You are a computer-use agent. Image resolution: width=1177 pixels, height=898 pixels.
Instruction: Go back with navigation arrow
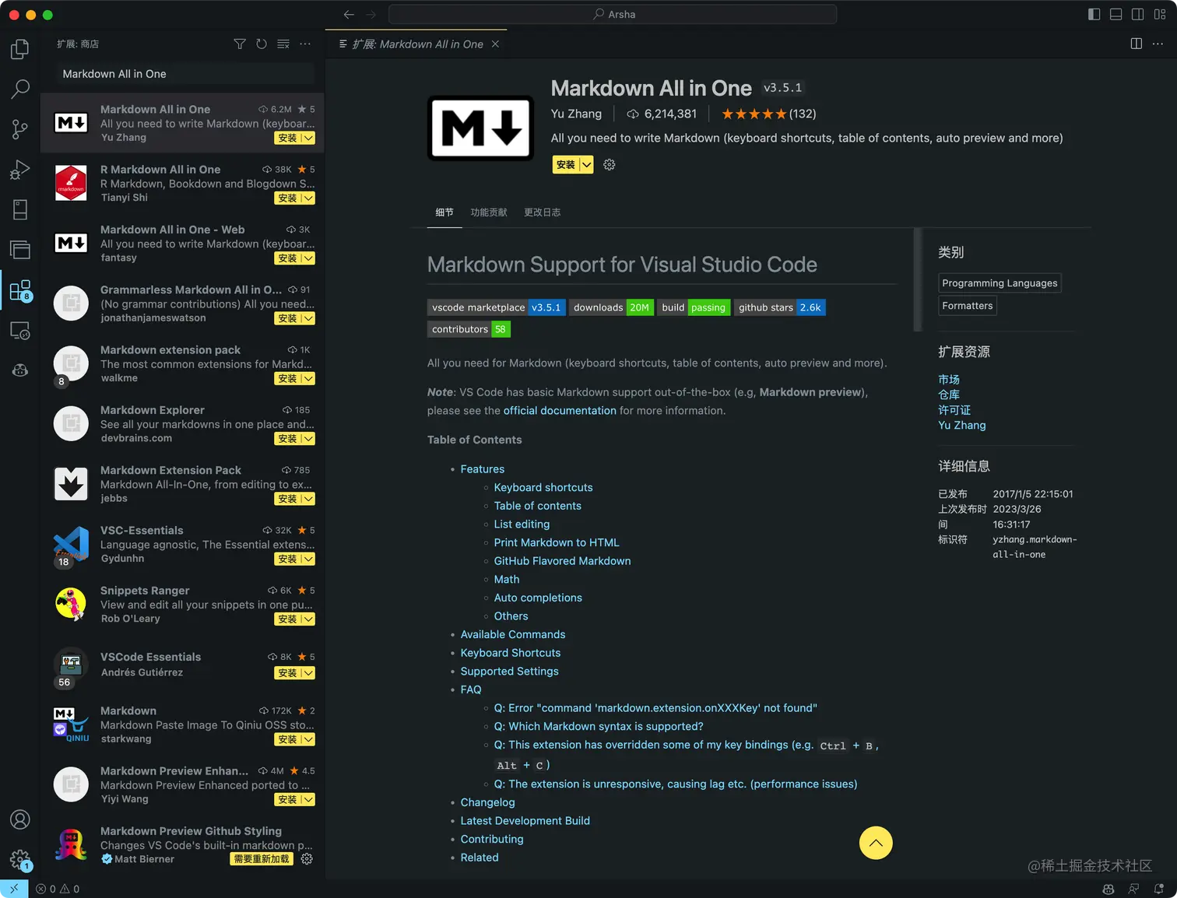[349, 14]
